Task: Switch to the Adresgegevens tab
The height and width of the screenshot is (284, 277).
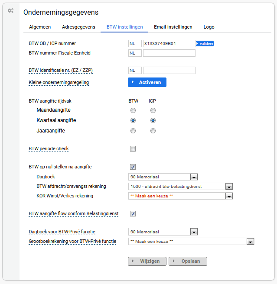Action: coord(78,27)
